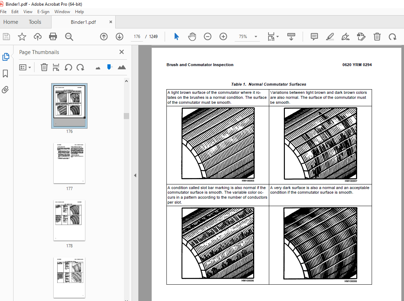Enlarge page thumbnails with the large mountain icon
This screenshot has height=301, width=404.
(122, 67)
